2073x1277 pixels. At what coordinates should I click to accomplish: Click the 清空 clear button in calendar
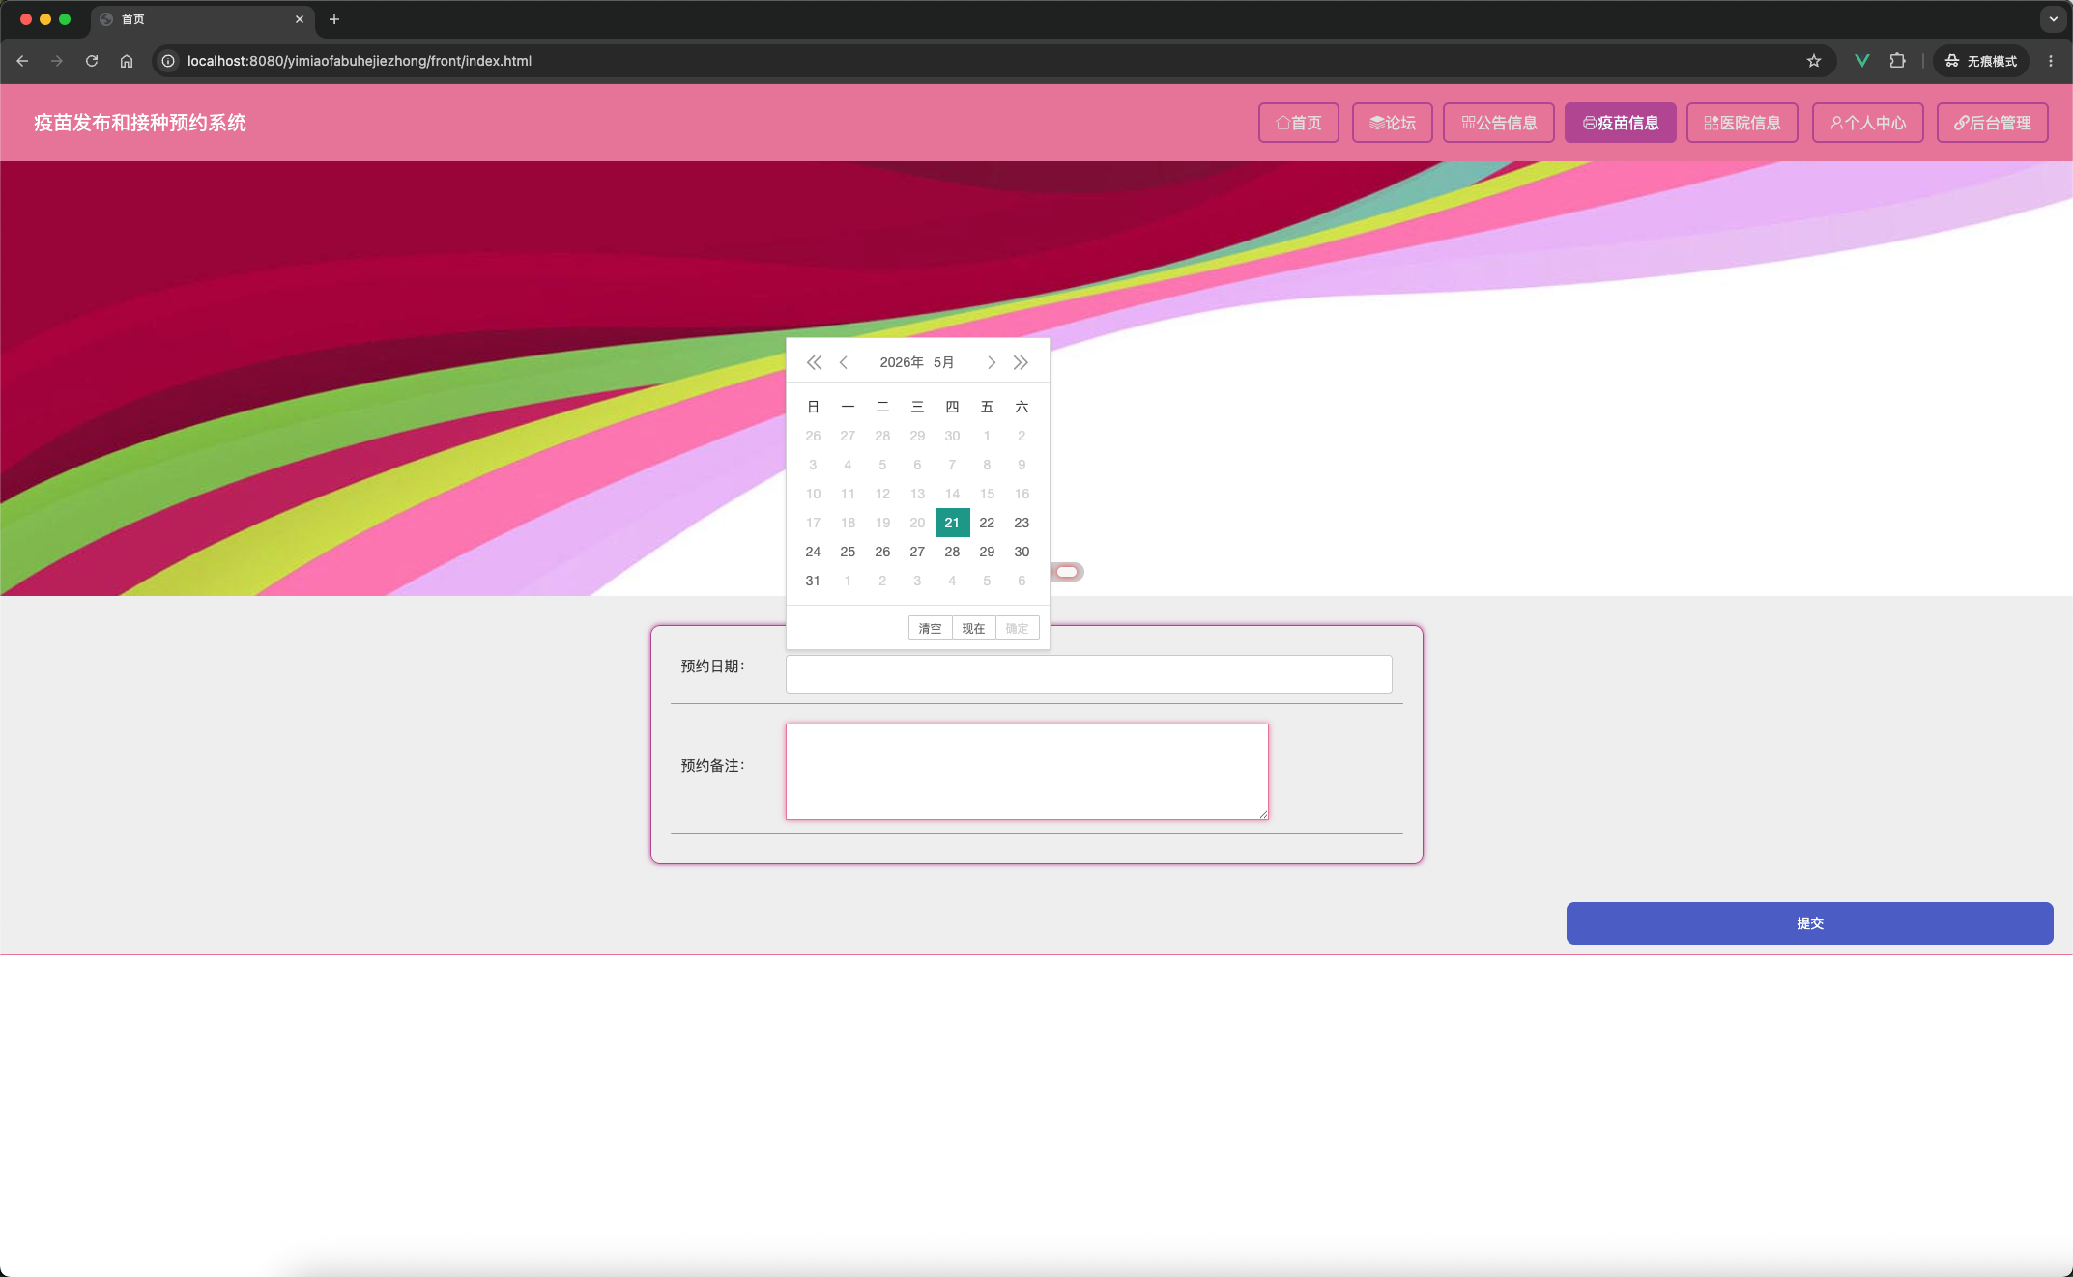pyautogui.click(x=930, y=628)
